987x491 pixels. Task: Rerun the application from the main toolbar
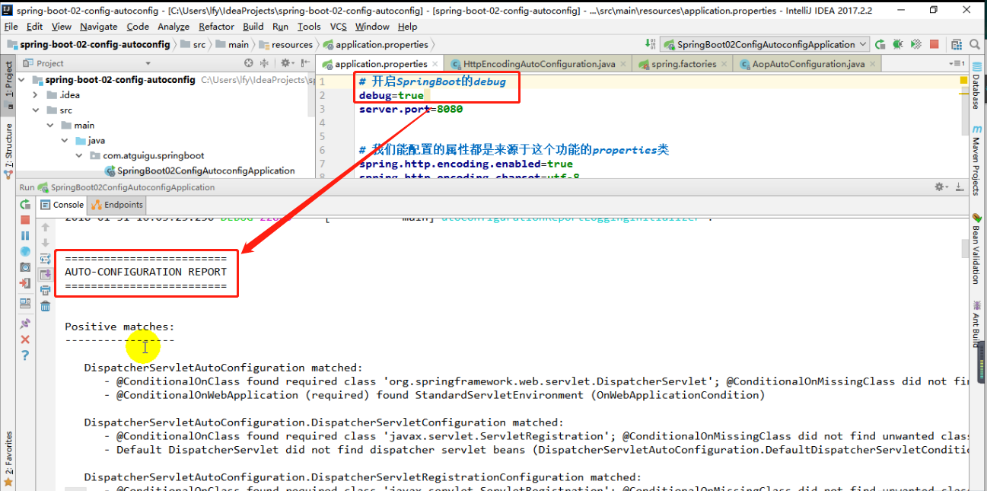click(x=880, y=45)
